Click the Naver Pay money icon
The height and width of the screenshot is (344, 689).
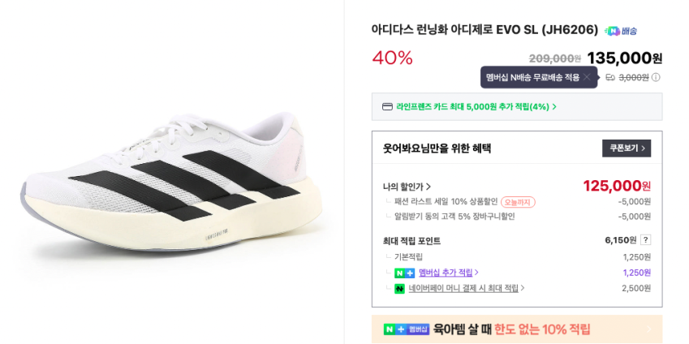[399, 288]
